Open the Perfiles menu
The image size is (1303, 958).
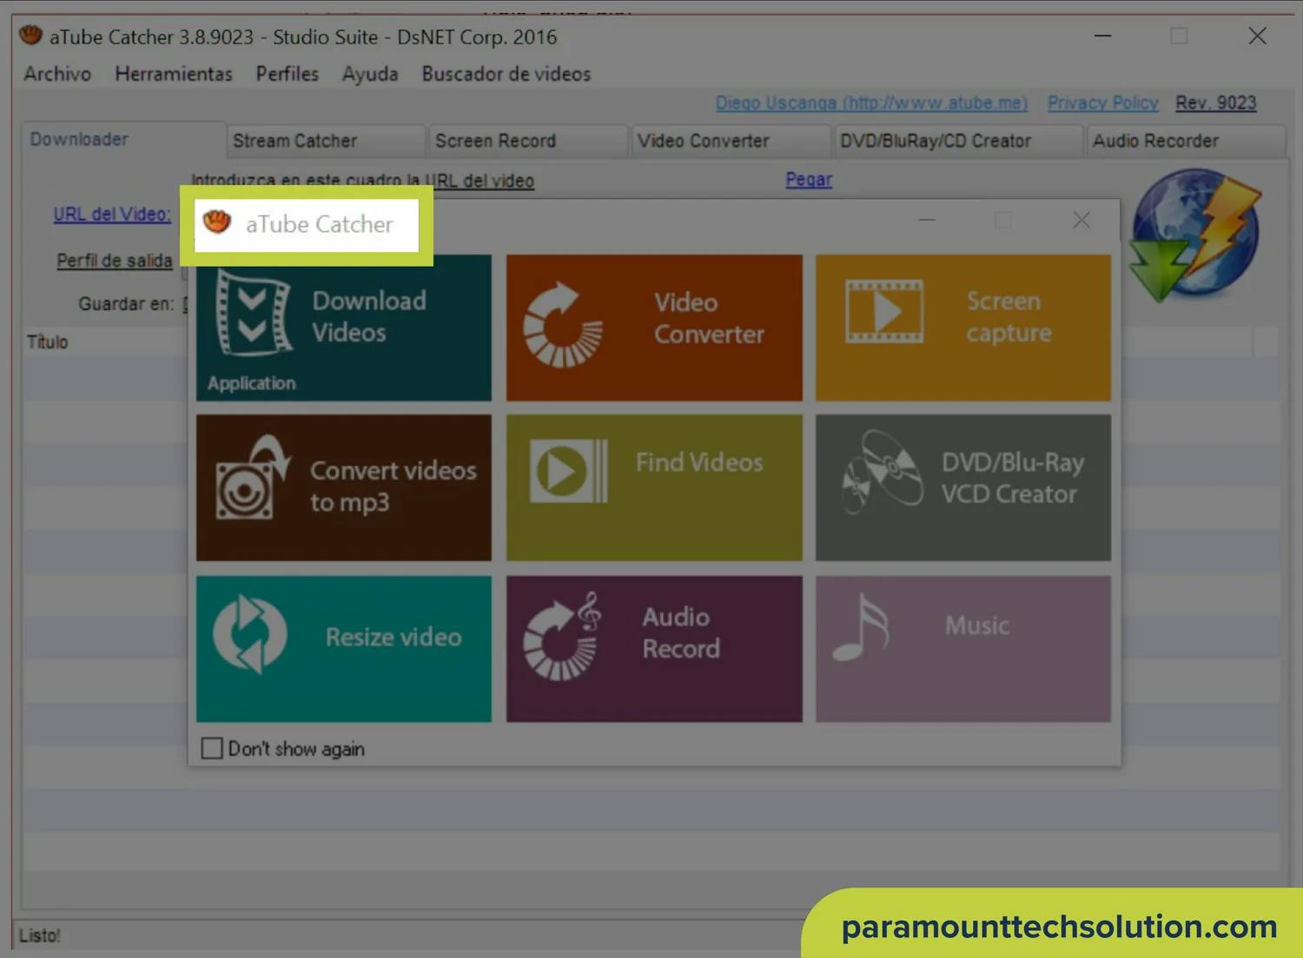tap(288, 74)
